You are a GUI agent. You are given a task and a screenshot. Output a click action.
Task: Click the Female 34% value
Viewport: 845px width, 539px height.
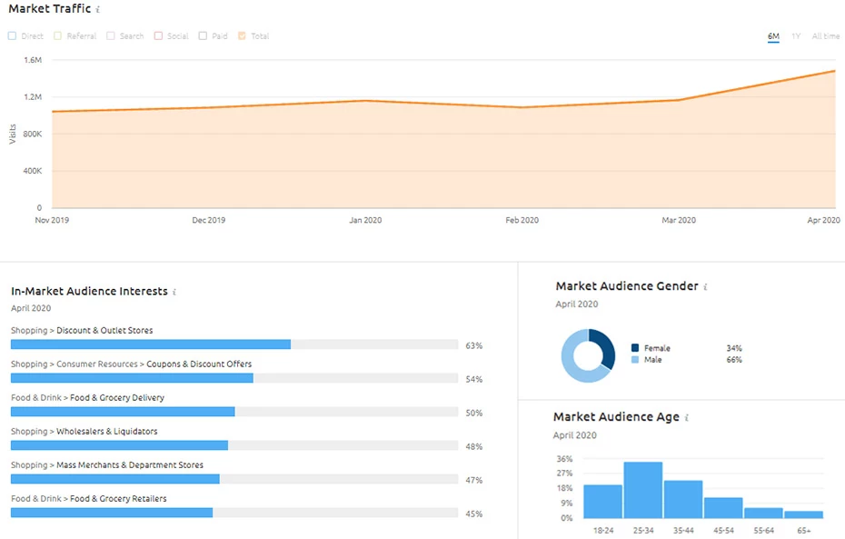pos(734,348)
